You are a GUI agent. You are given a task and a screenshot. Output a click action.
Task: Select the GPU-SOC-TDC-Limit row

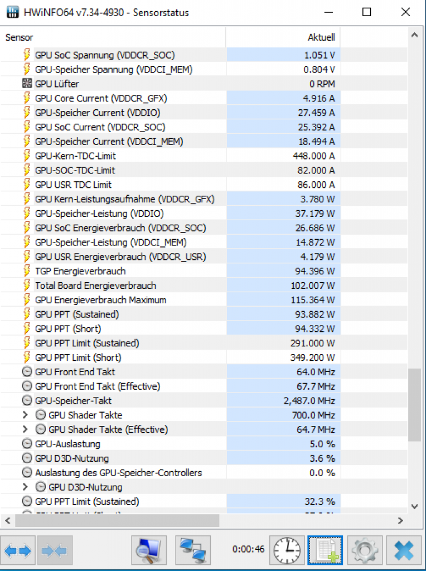click(204, 170)
